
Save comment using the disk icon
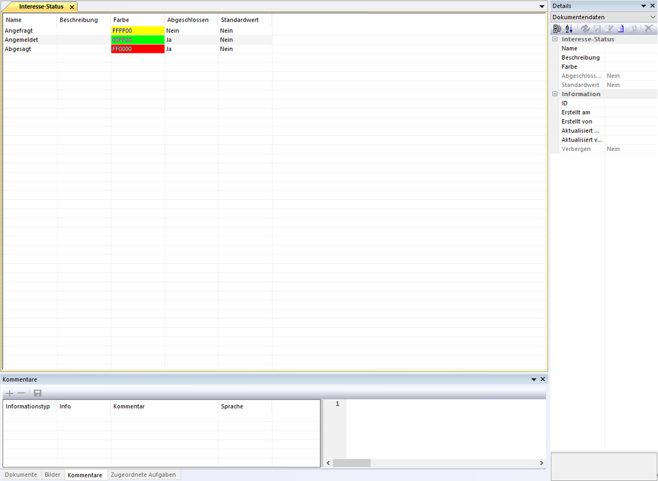tap(37, 393)
